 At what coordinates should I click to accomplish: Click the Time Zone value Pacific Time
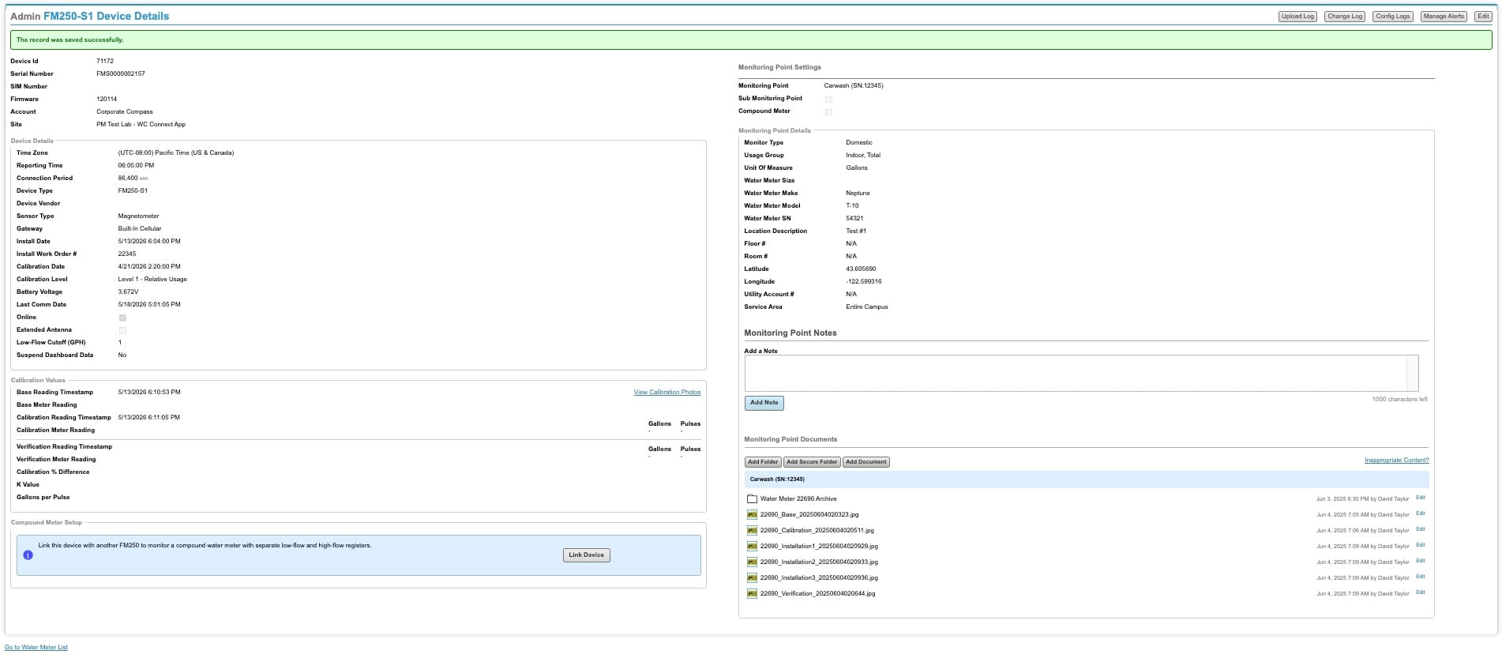tap(176, 153)
